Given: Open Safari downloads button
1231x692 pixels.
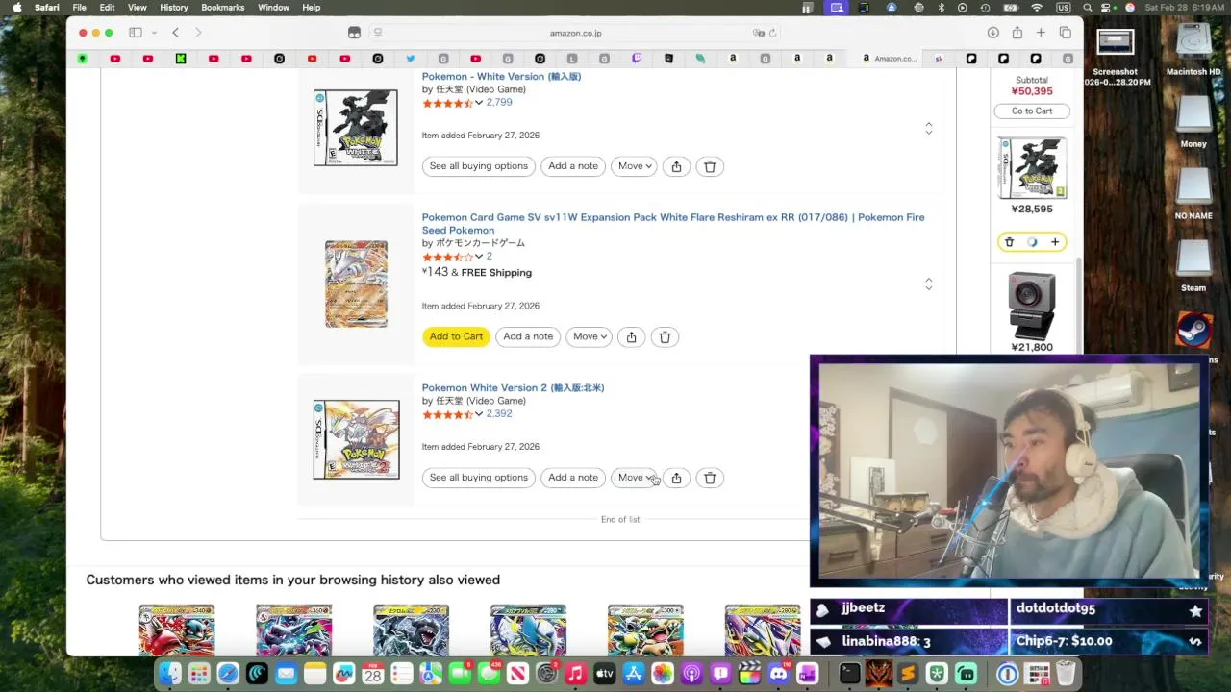Looking at the screenshot, I should pyautogui.click(x=993, y=33).
